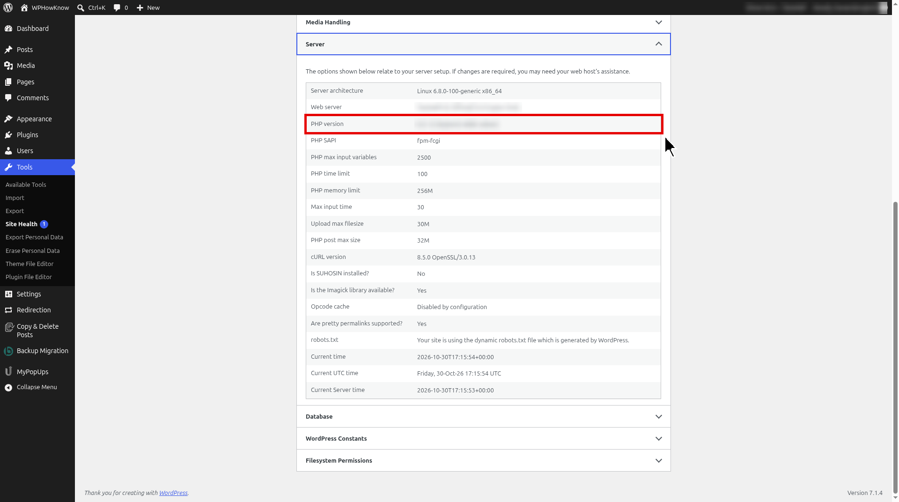Image resolution: width=899 pixels, height=502 pixels.
Task: Select the PHP memory limit value 256M
Action: [425, 191]
